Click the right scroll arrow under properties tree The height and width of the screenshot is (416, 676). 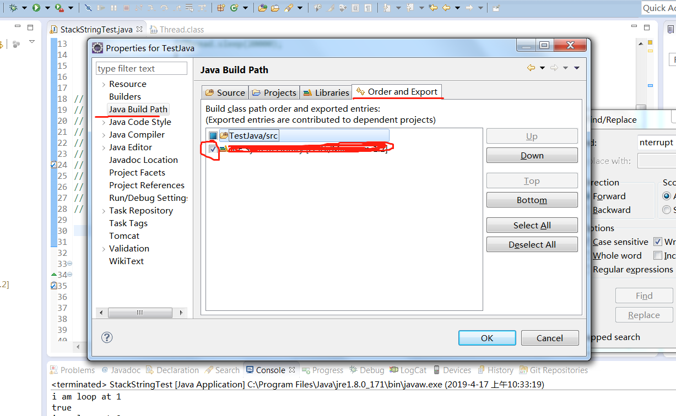pos(182,313)
